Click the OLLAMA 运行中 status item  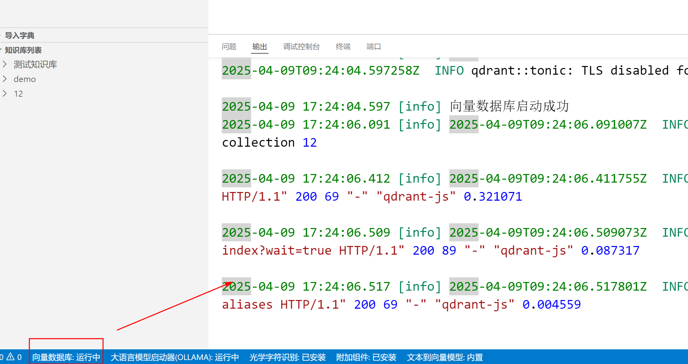point(174,357)
